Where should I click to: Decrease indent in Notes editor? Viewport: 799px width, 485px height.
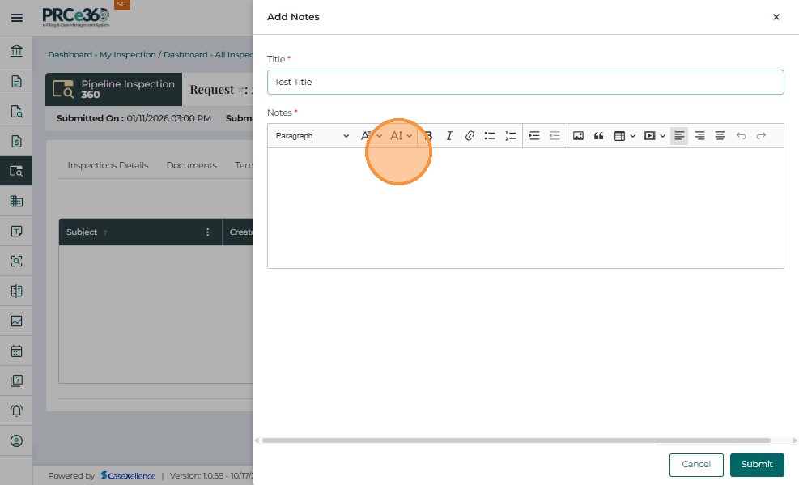coord(555,136)
